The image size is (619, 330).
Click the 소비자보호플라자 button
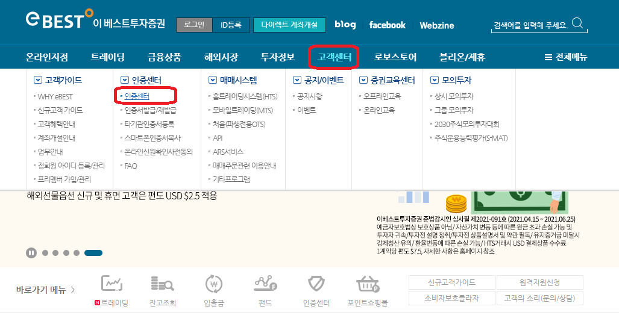pos(452,298)
